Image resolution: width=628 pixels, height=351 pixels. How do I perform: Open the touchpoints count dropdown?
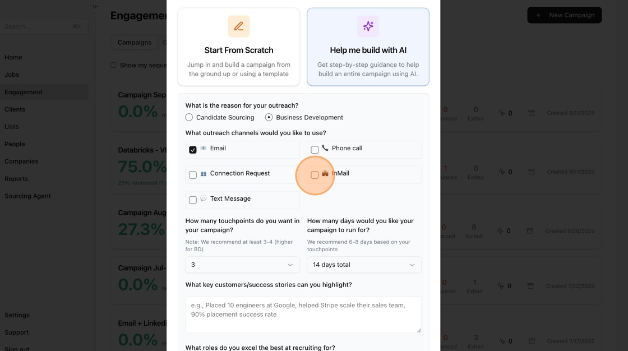(242, 265)
